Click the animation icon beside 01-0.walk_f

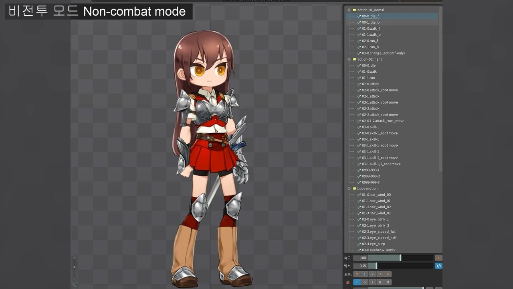click(x=358, y=28)
